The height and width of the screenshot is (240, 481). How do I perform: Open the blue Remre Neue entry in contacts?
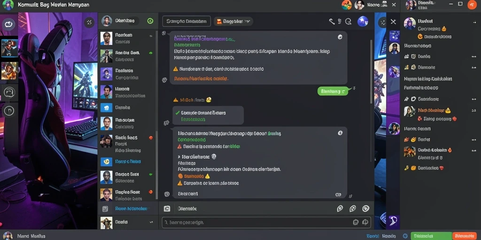coord(128,161)
